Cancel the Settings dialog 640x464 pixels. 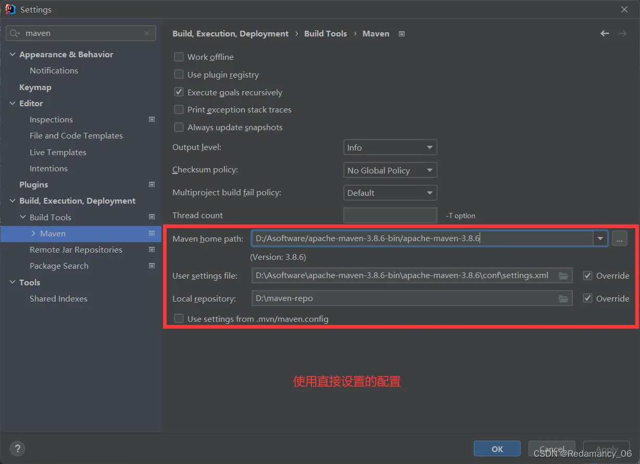point(552,449)
